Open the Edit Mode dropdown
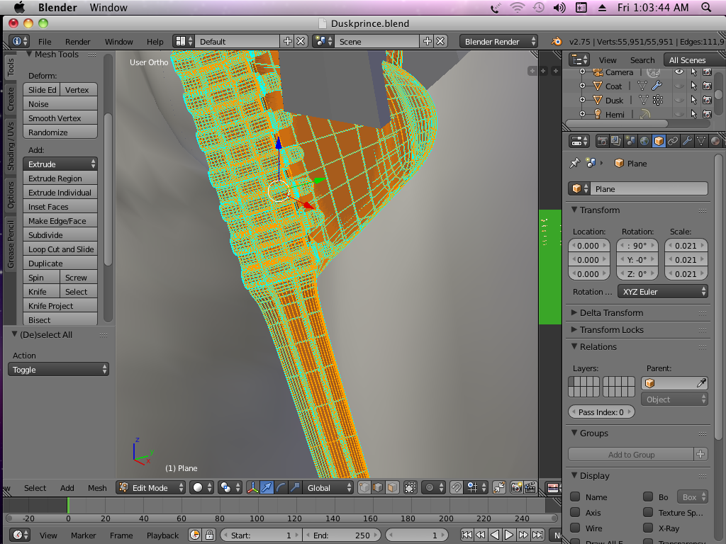Viewport: 726px width, 544px height. [x=152, y=487]
